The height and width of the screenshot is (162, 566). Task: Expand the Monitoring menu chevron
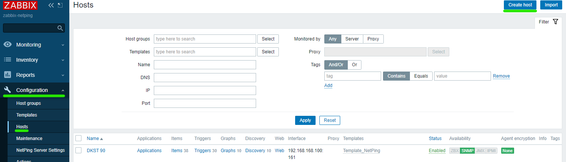[63, 45]
